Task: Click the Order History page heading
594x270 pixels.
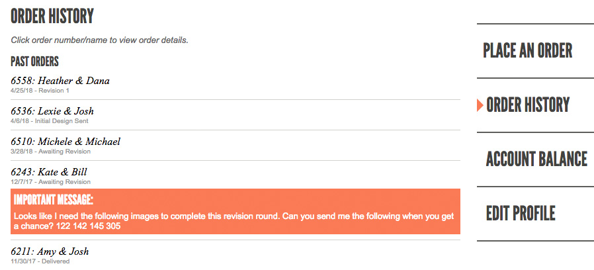Action: tap(52, 17)
